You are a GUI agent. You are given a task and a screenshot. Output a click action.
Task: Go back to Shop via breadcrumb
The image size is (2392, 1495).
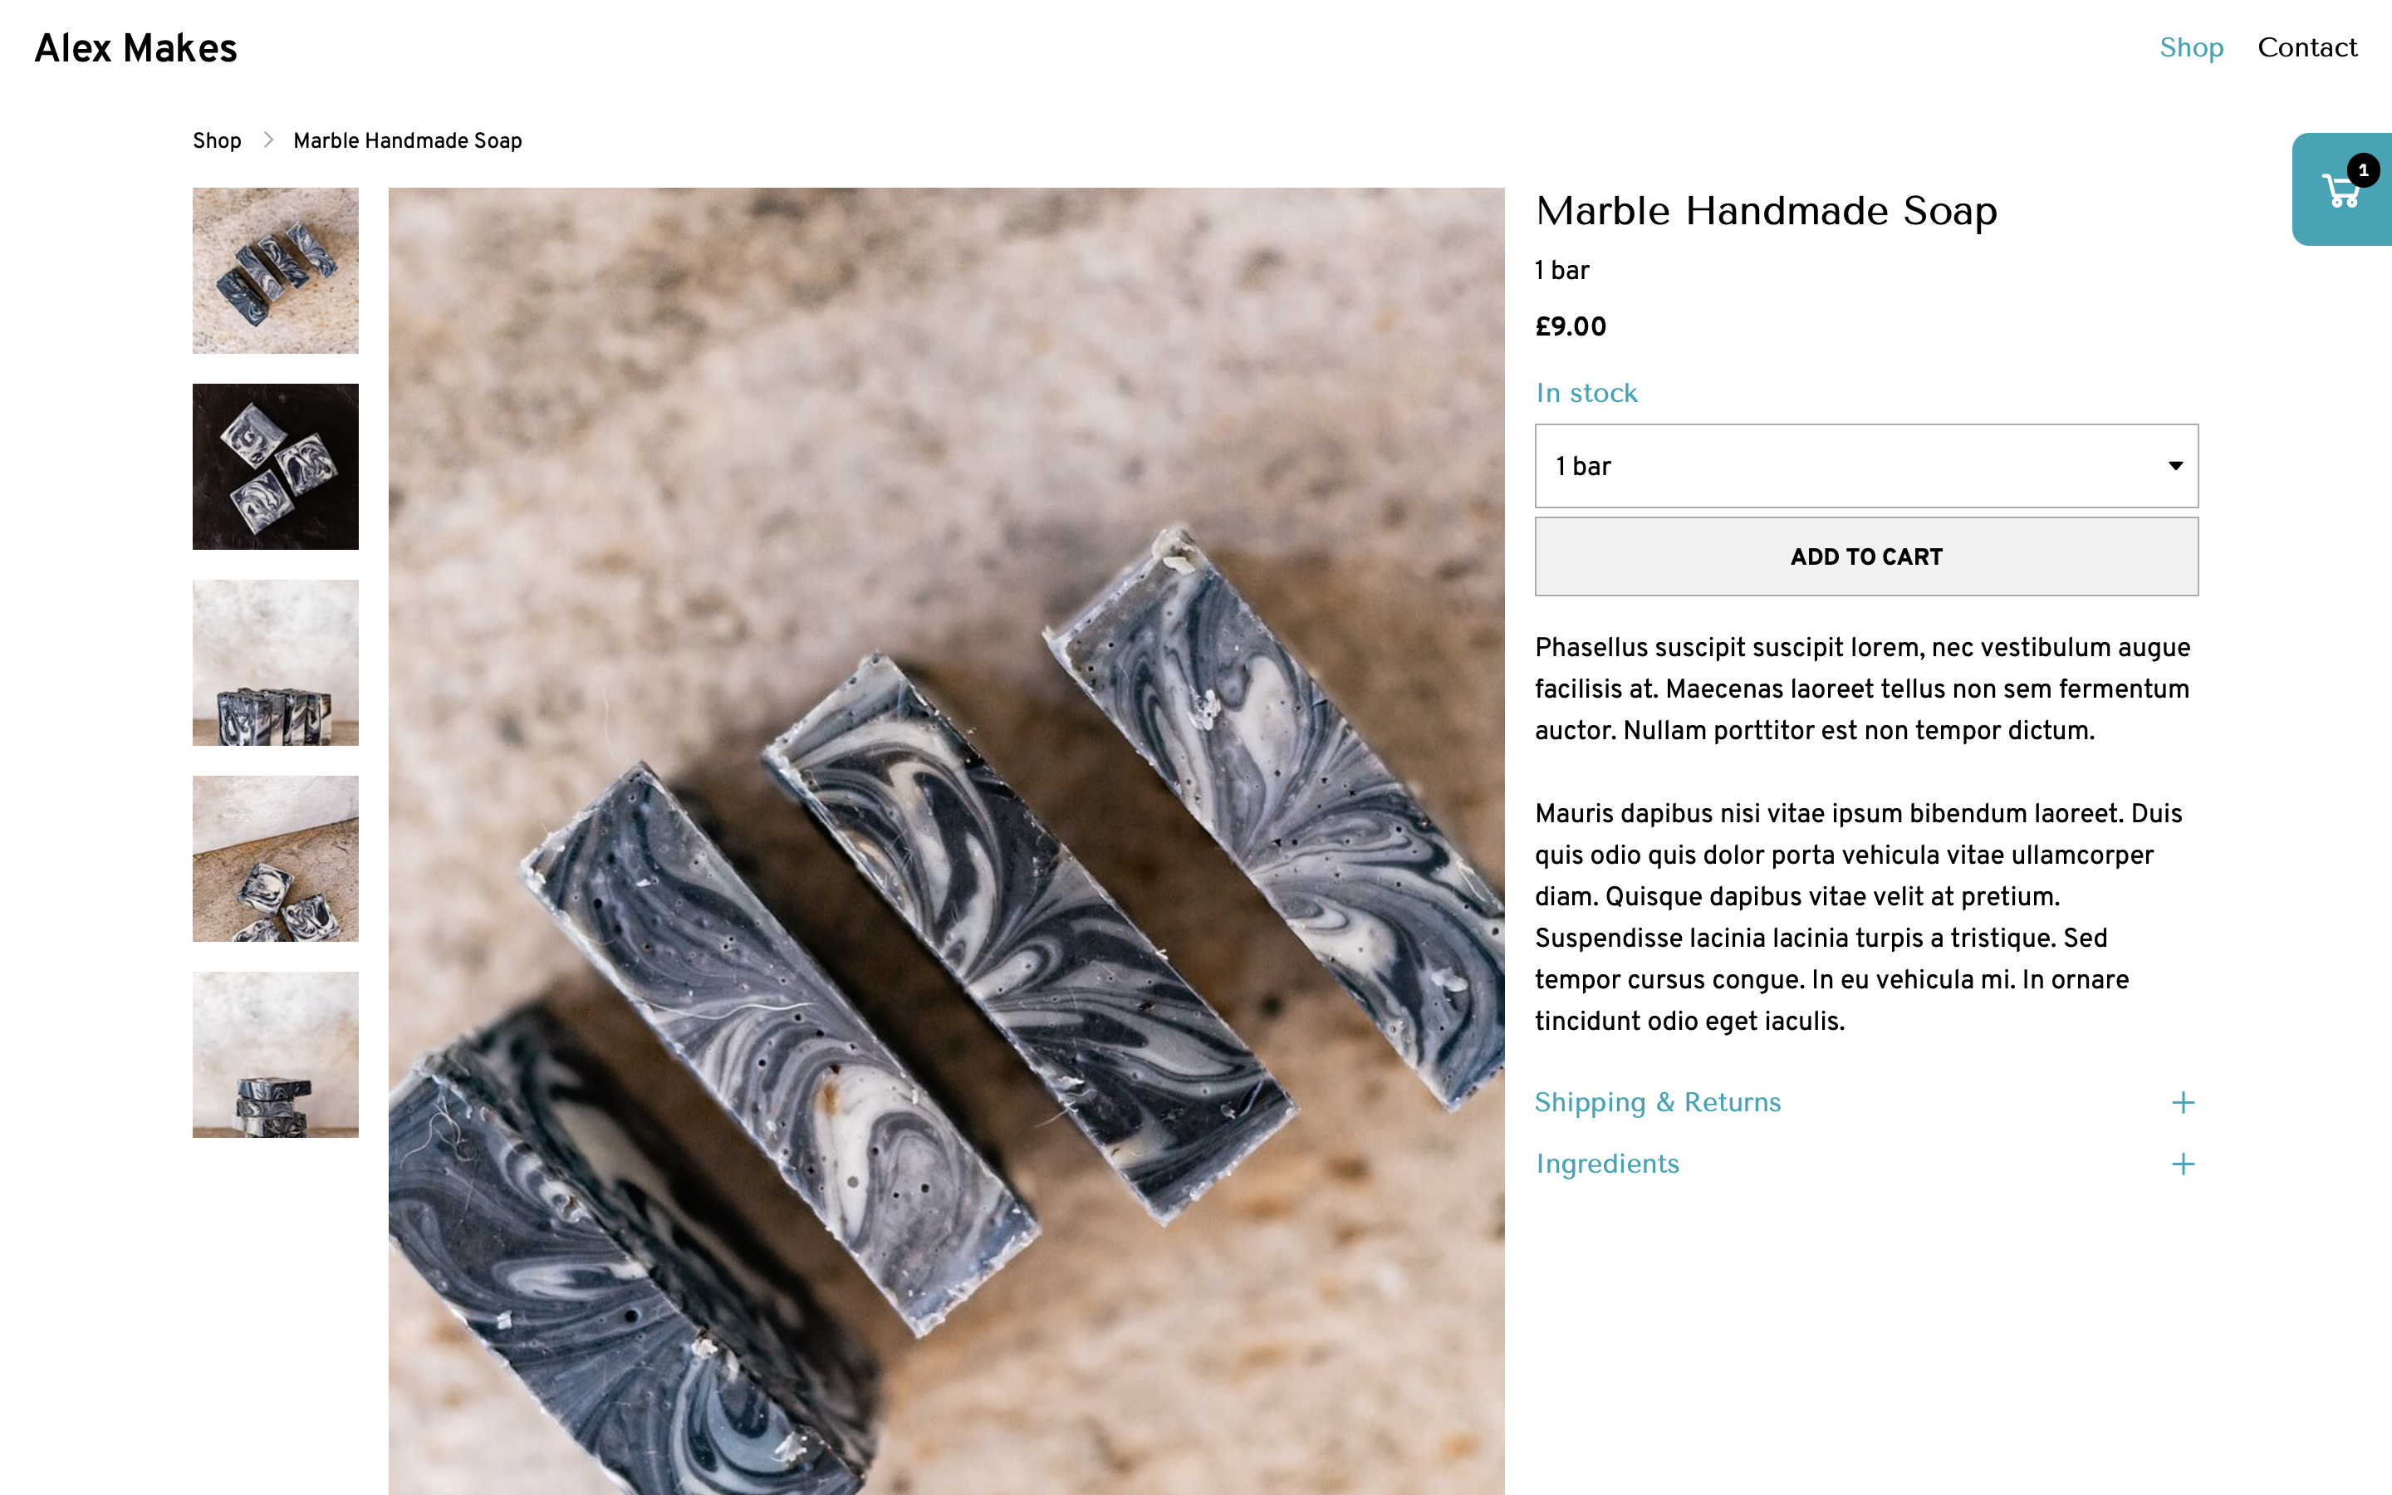point(217,140)
